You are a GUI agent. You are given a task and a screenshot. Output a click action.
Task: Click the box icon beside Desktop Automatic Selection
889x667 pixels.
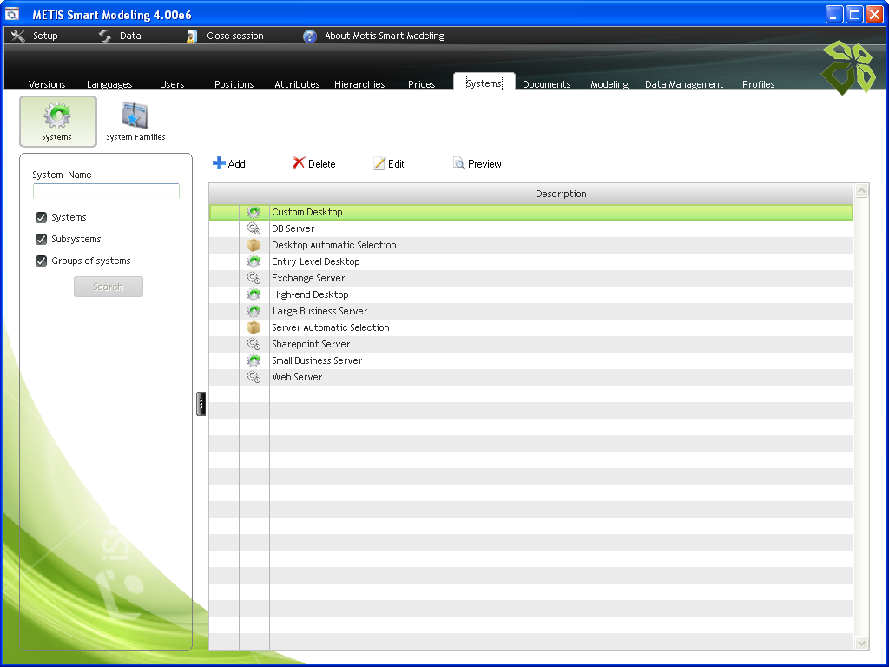coord(254,245)
